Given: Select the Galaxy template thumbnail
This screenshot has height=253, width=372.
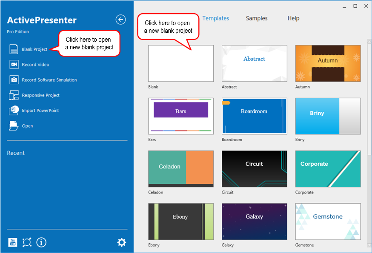Looking at the screenshot, I should pyautogui.click(x=255, y=221).
